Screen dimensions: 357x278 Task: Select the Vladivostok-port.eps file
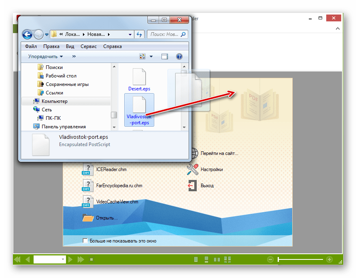tap(139, 110)
